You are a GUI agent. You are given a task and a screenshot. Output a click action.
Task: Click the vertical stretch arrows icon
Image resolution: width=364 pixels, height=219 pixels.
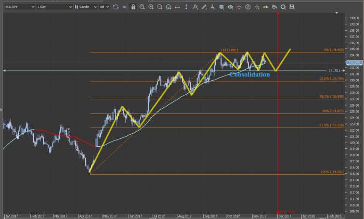point(186,7)
